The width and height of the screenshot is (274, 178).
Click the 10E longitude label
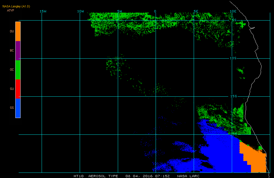(x=233, y=11)
